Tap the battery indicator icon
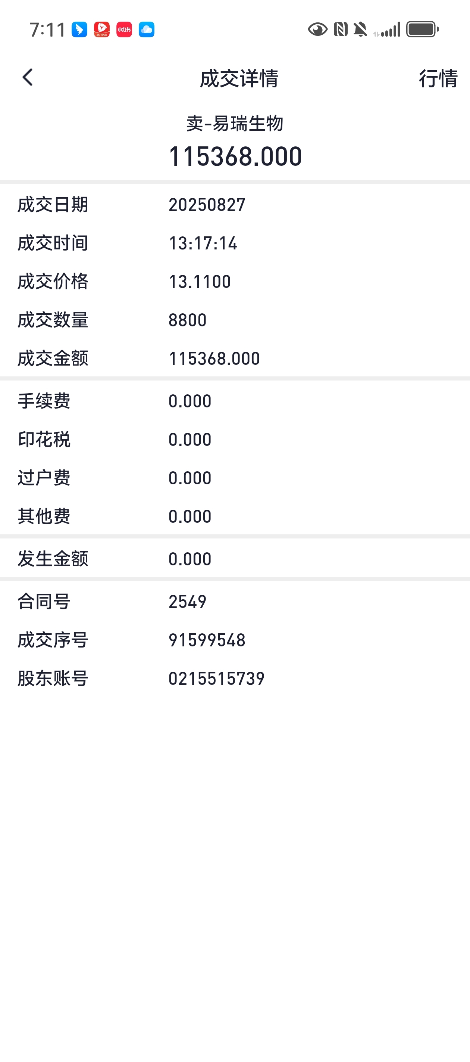Image resolution: width=470 pixels, height=1062 pixels. pyautogui.click(x=422, y=29)
